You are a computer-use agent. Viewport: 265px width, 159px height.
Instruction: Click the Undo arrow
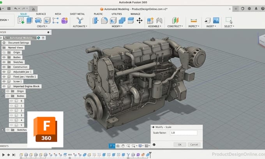click(x=16, y=9)
